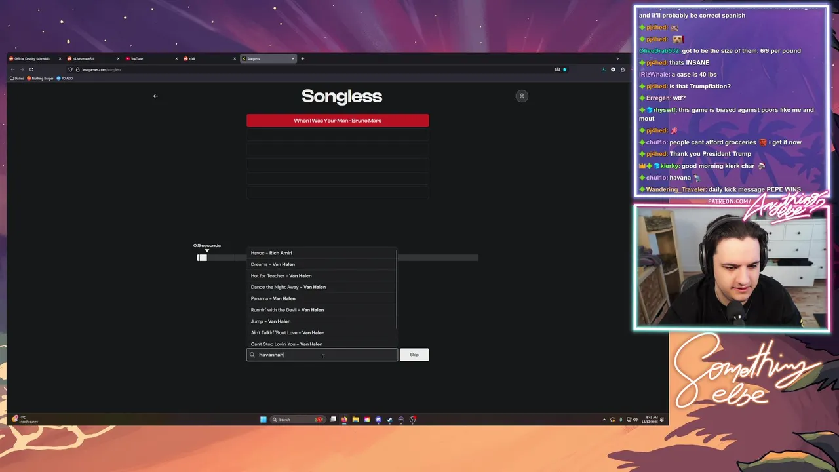The height and width of the screenshot is (472, 839).
Task: Click the back arrow beside Songless title
Action: [x=155, y=96]
